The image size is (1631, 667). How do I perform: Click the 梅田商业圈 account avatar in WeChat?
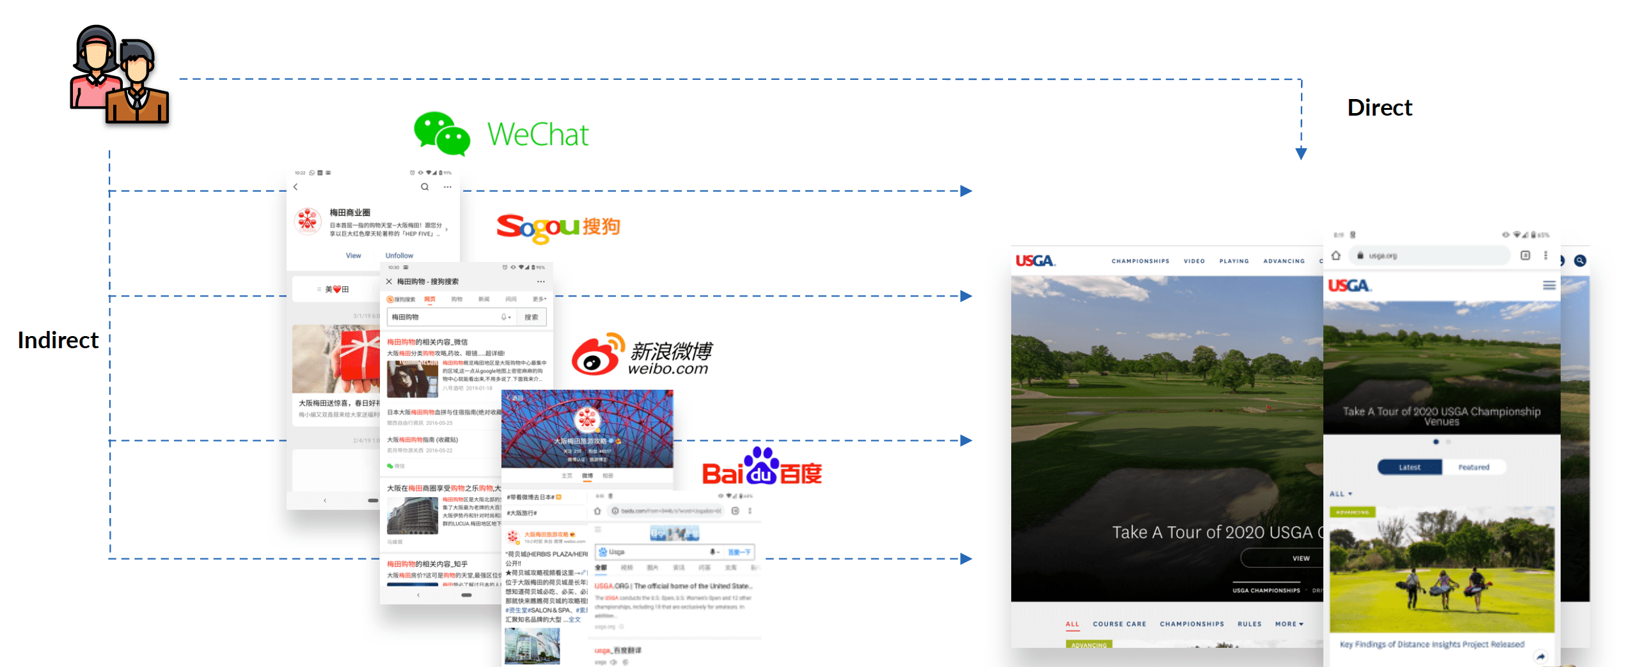click(x=308, y=221)
